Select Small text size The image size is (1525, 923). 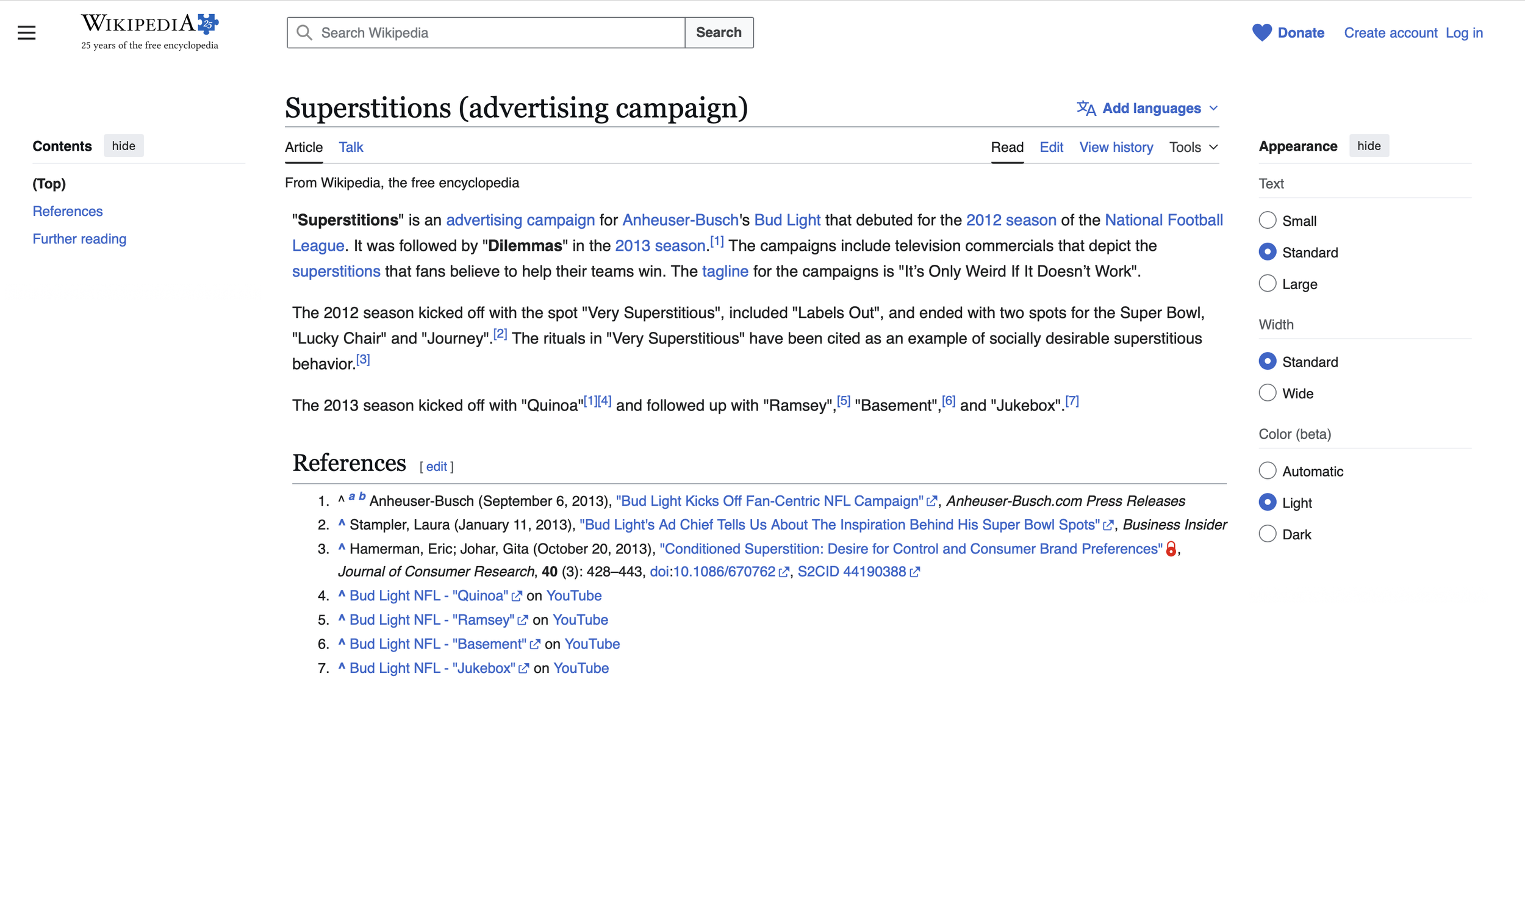[1268, 220]
